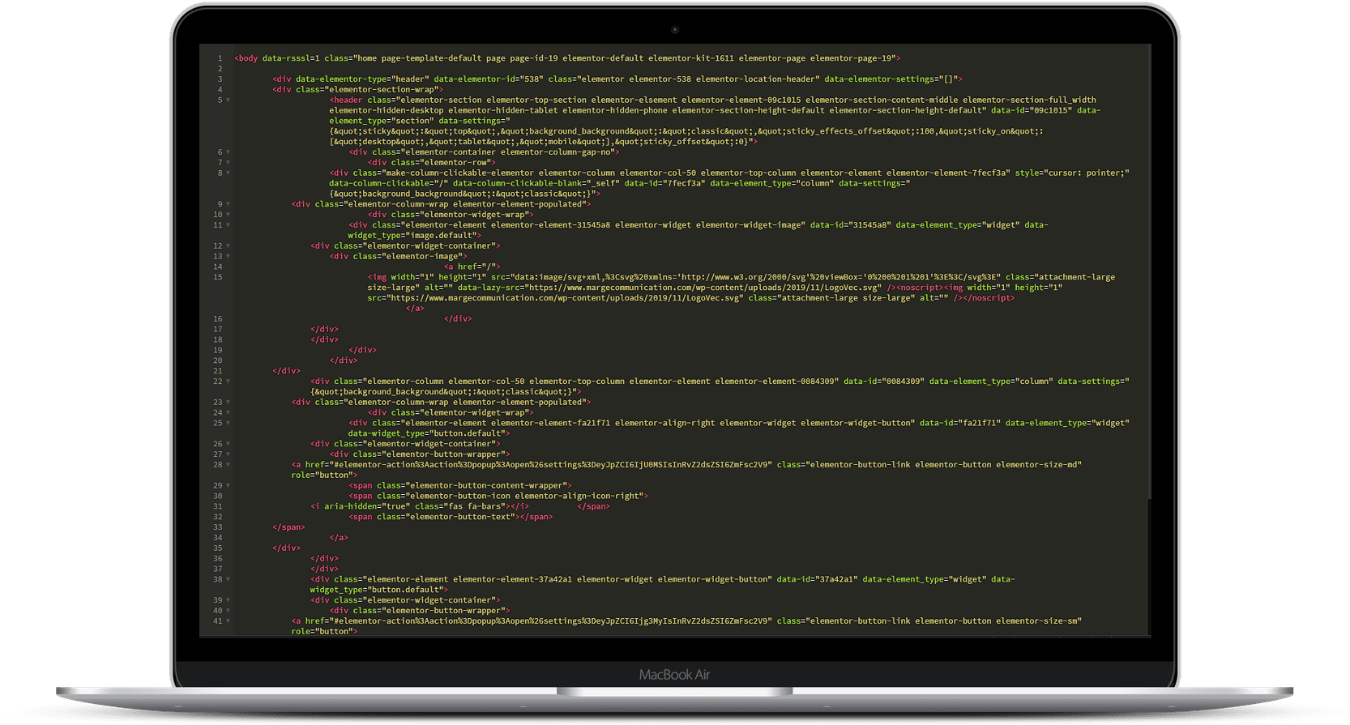Collapse fold arrow at line 25 button widget fa21f71

click(x=228, y=424)
